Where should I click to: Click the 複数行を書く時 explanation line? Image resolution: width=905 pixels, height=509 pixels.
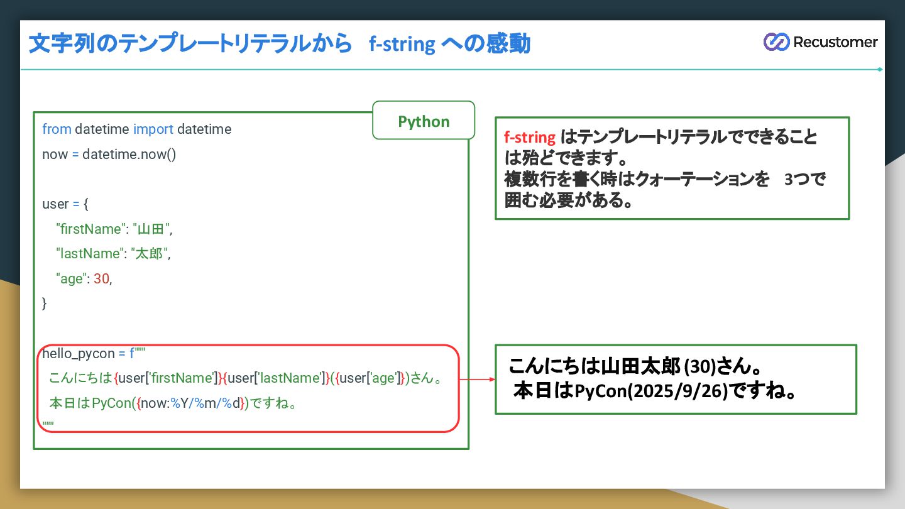point(665,179)
